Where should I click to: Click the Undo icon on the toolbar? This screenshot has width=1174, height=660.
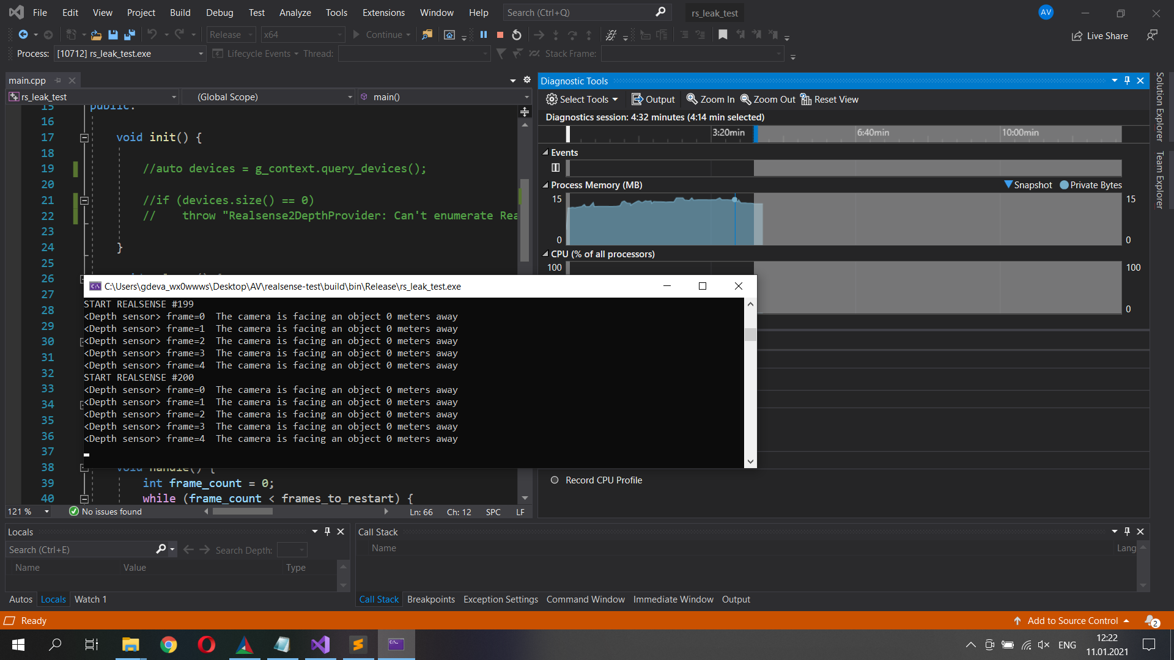pyautogui.click(x=153, y=35)
